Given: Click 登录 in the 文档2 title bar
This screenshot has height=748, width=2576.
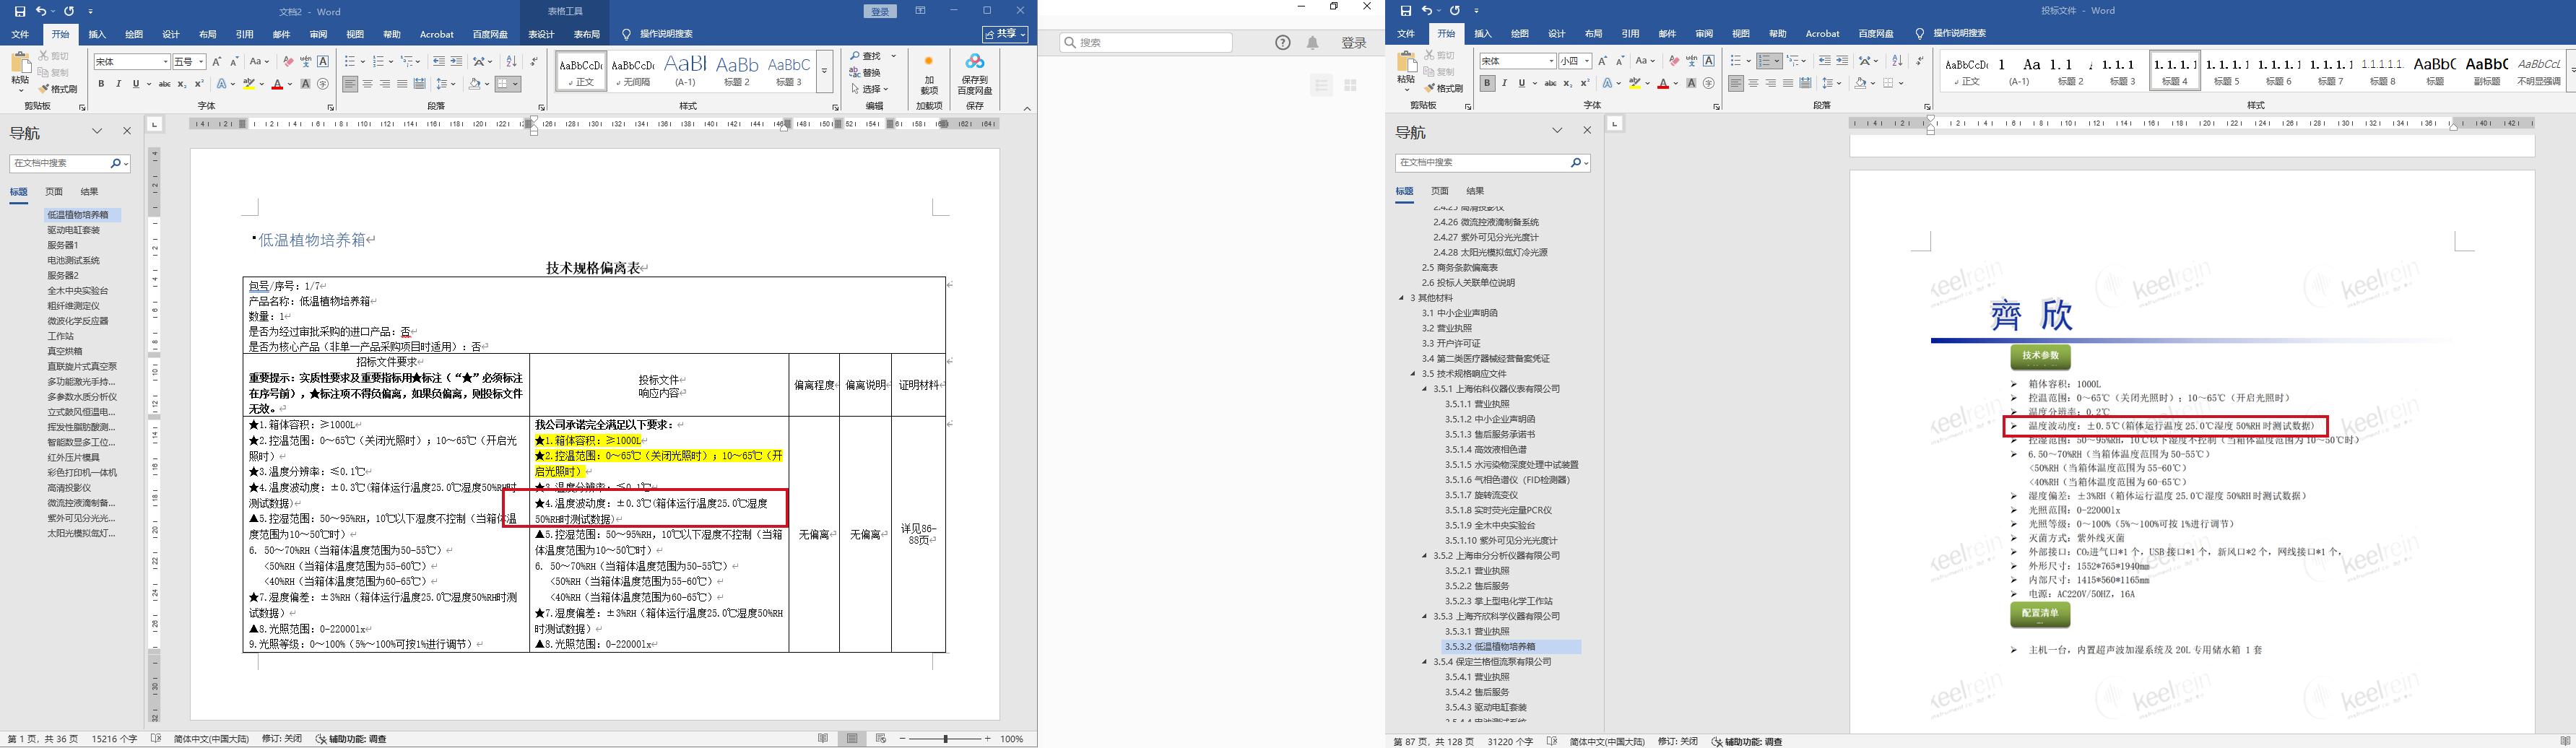Looking at the screenshot, I should pos(880,11).
